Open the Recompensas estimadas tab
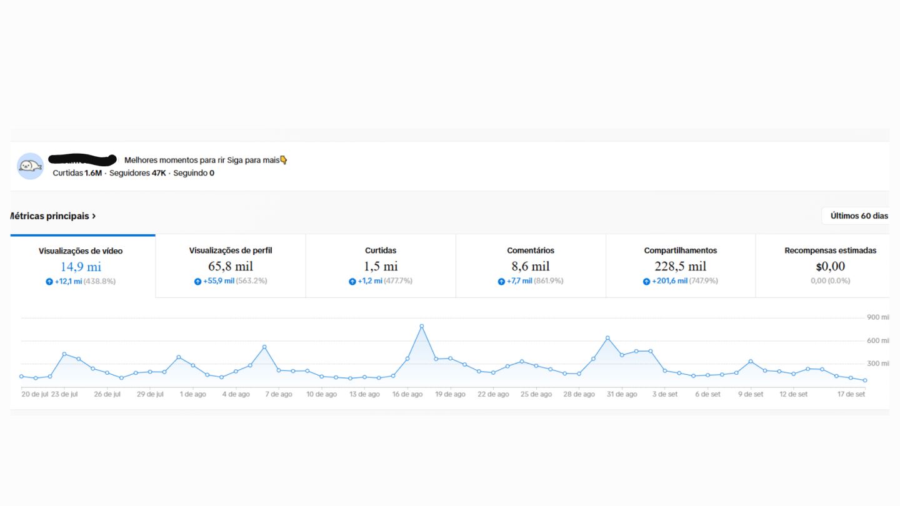The image size is (900, 506). (x=822, y=266)
